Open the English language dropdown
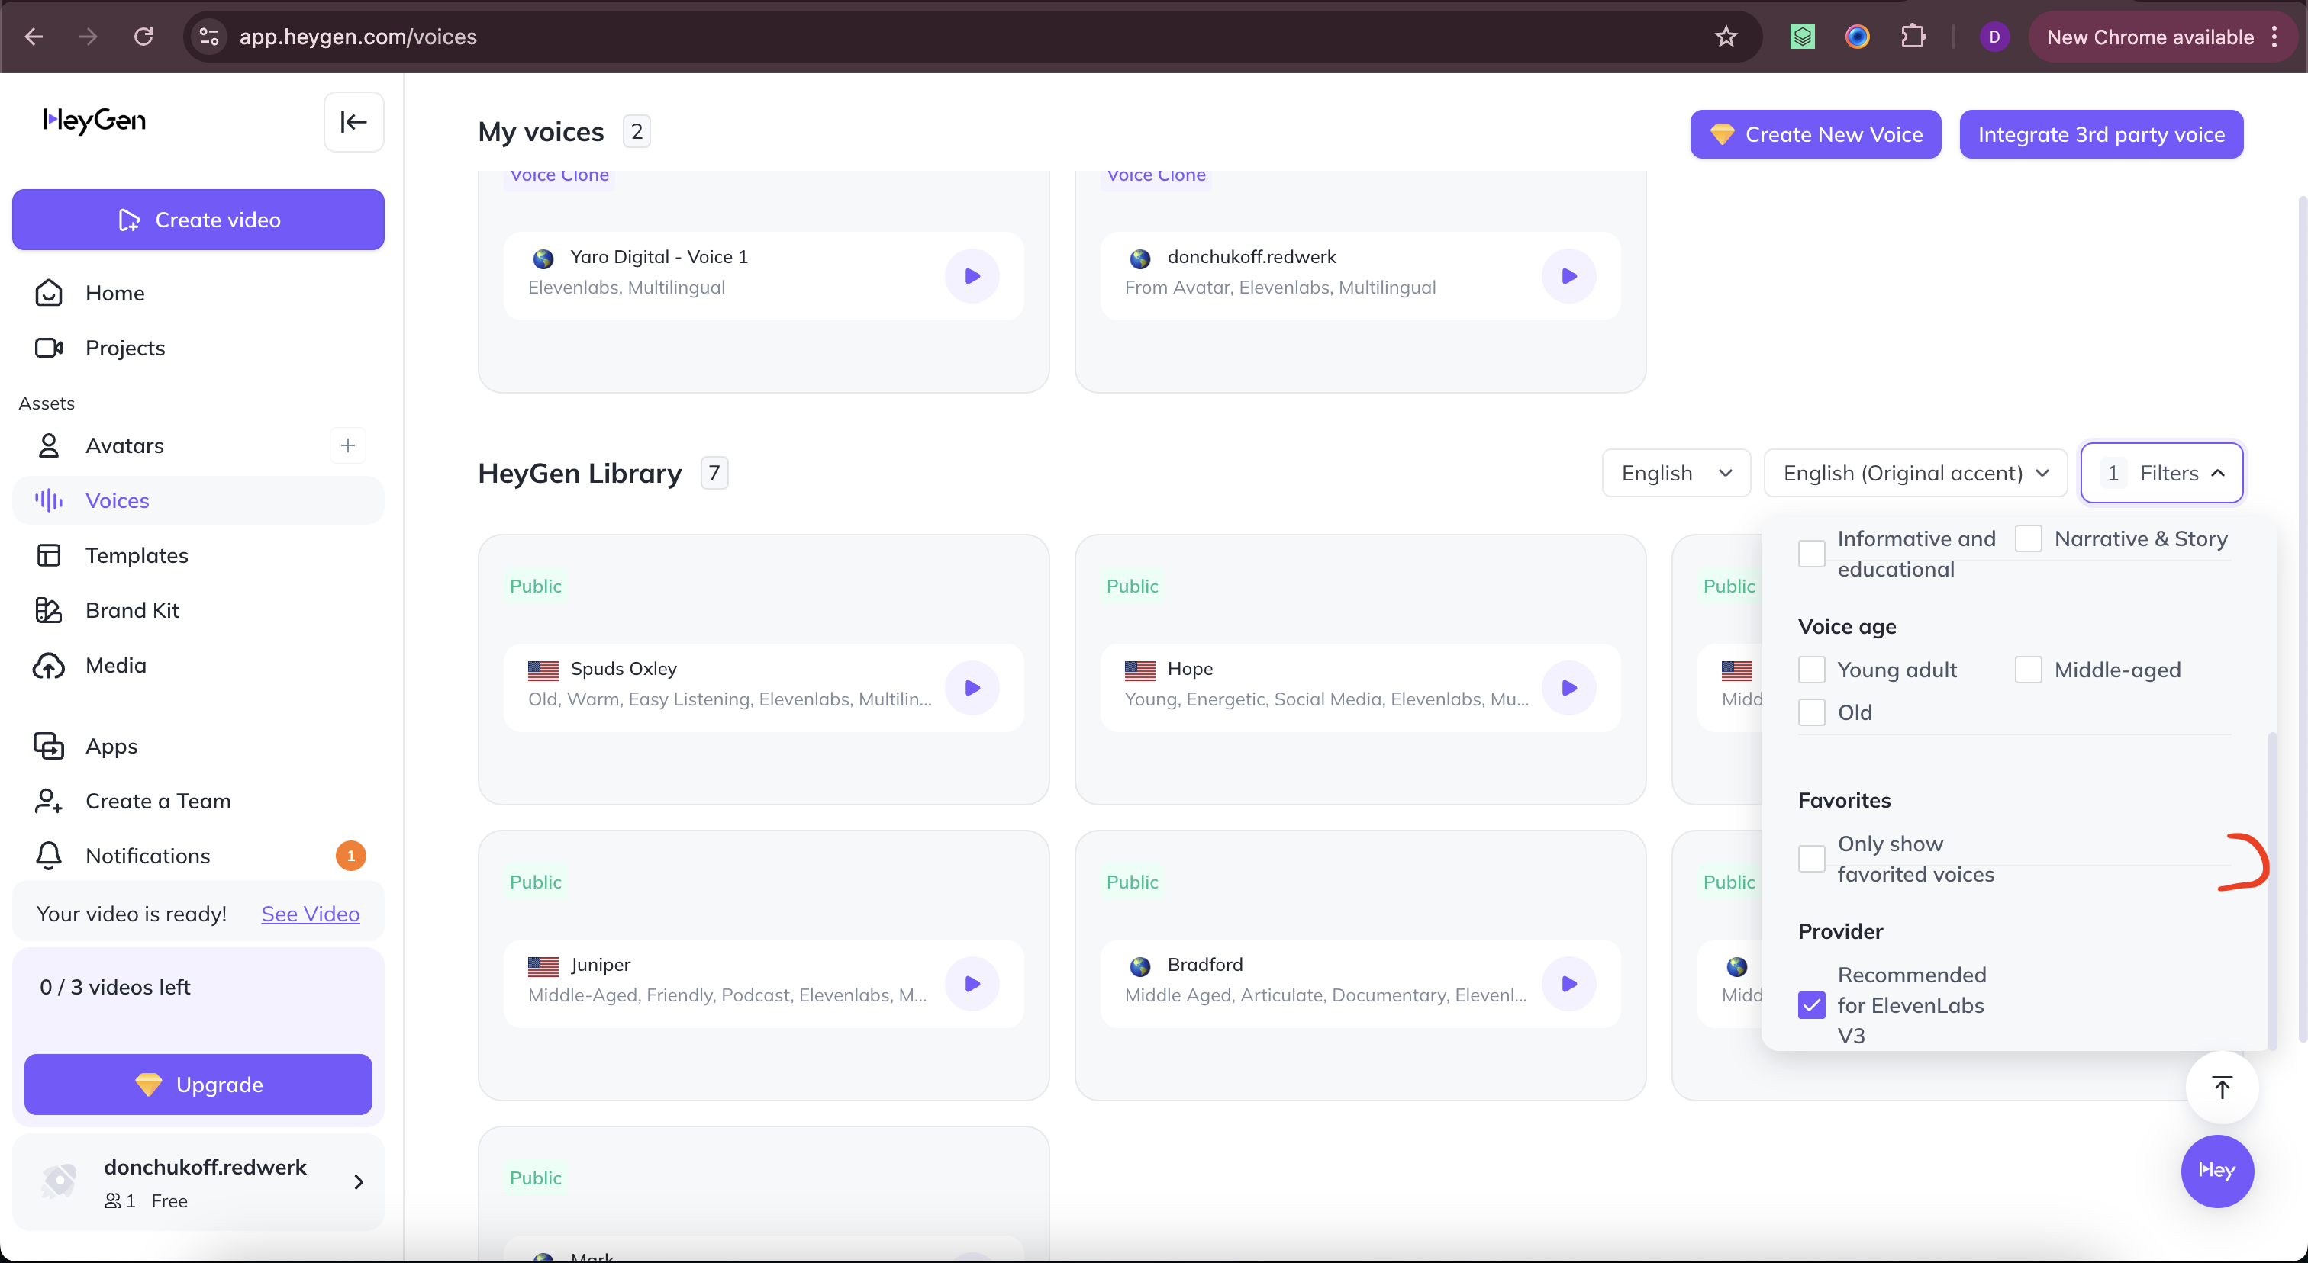The image size is (2308, 1263). click(1675, 473)
